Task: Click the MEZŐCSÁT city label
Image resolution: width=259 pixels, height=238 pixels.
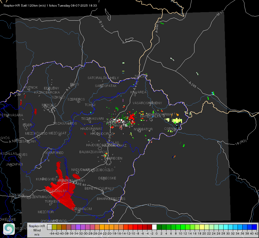Action: click(57, 133)
